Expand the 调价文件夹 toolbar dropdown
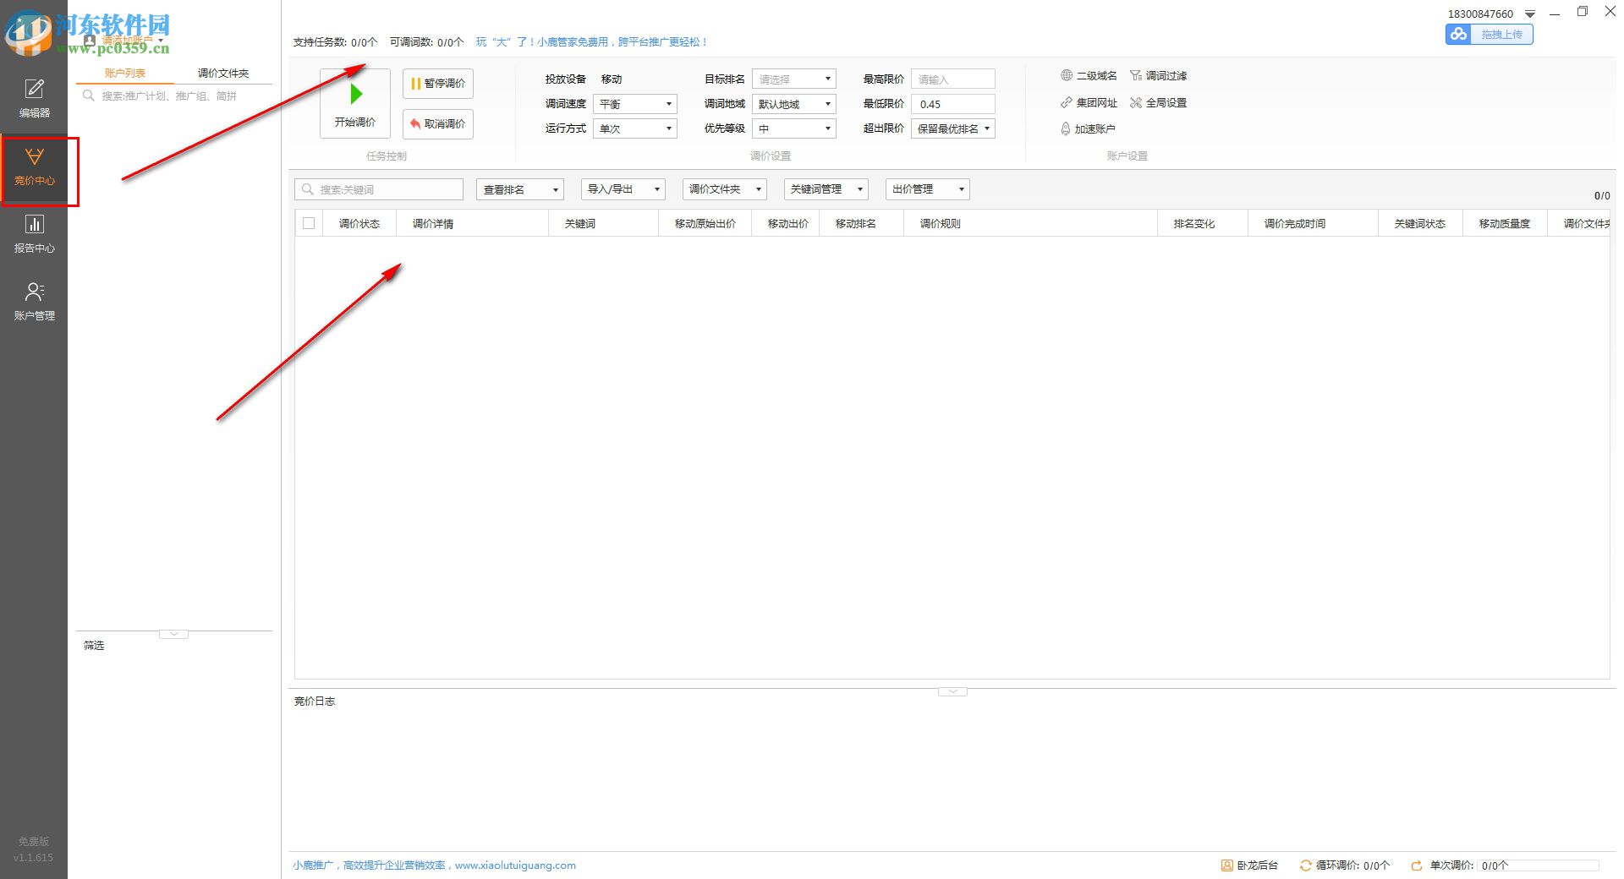 (x=725, y=189)
